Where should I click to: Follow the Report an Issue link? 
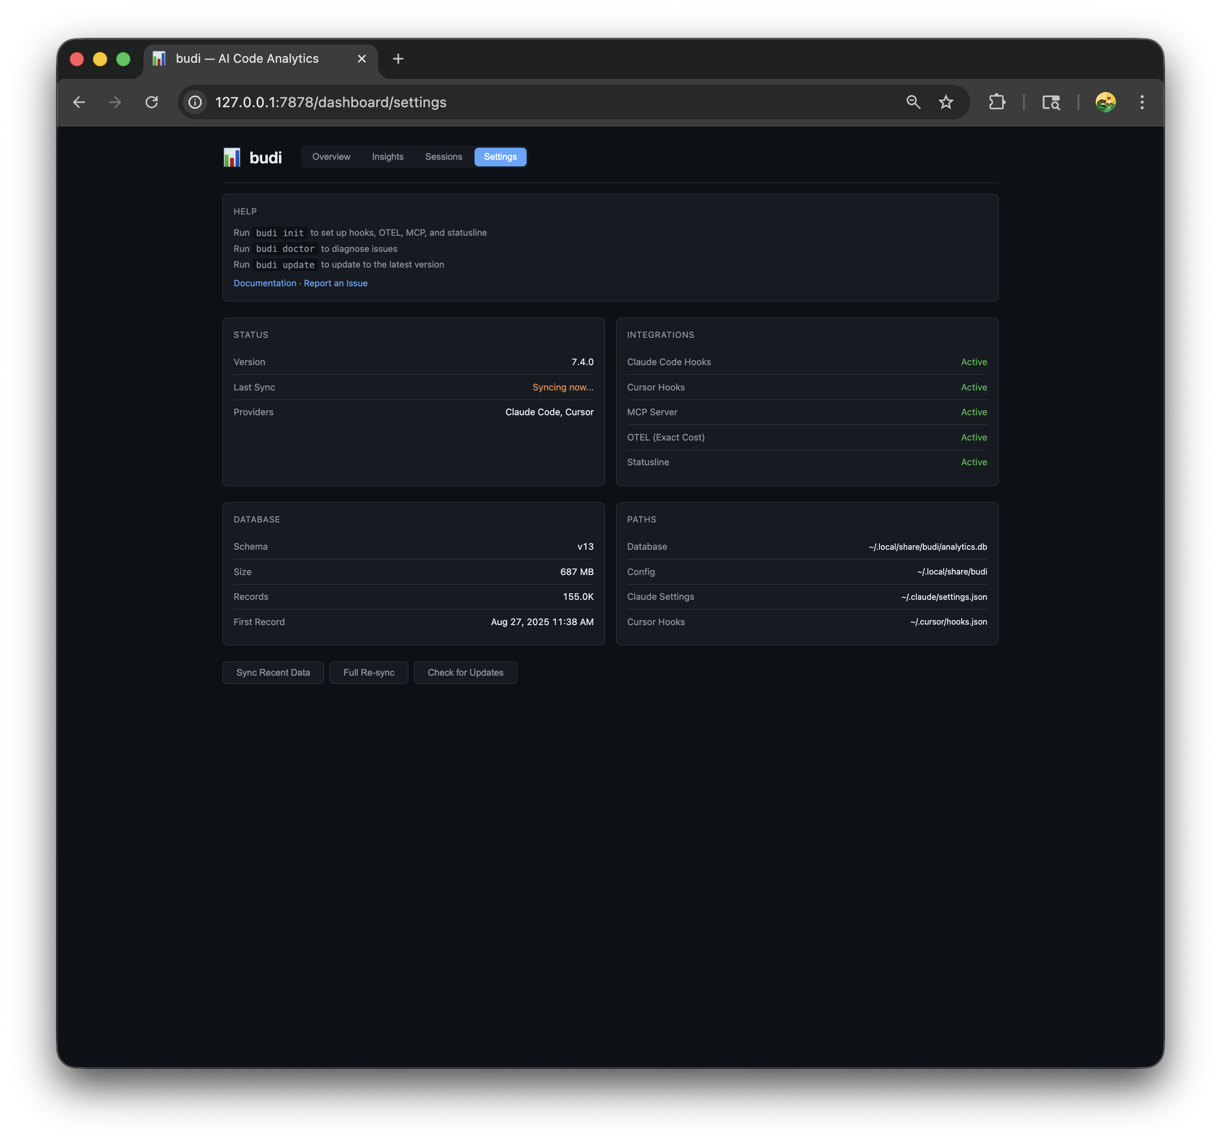point(336,283)
